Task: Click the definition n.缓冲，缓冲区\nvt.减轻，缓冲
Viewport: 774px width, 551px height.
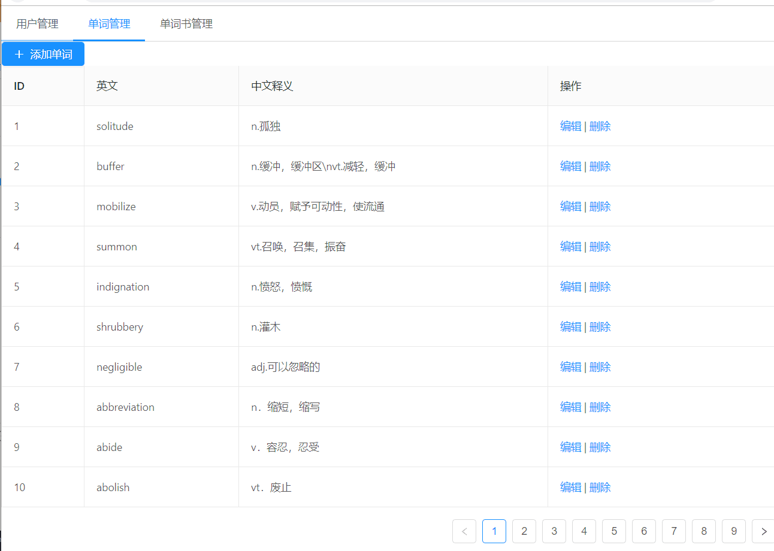Action: coord(323,166)
